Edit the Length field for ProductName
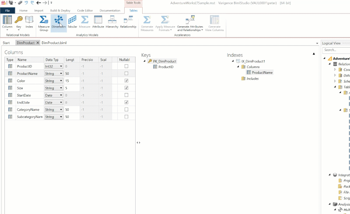This screenshot has width=350, height=214. 72,73
